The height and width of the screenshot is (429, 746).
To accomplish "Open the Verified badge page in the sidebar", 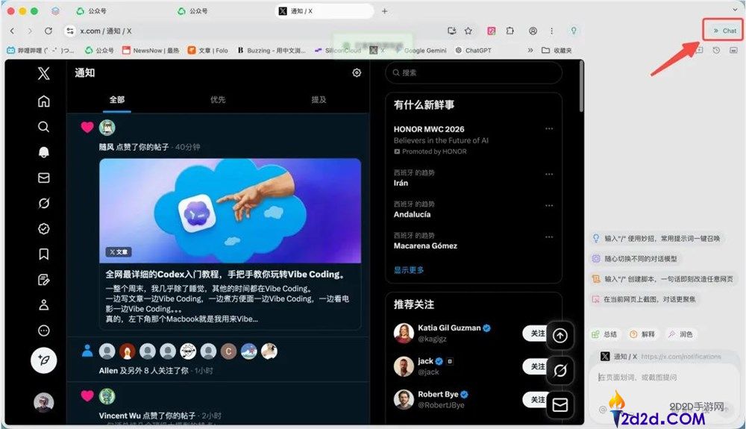I will tap(44, 229).
